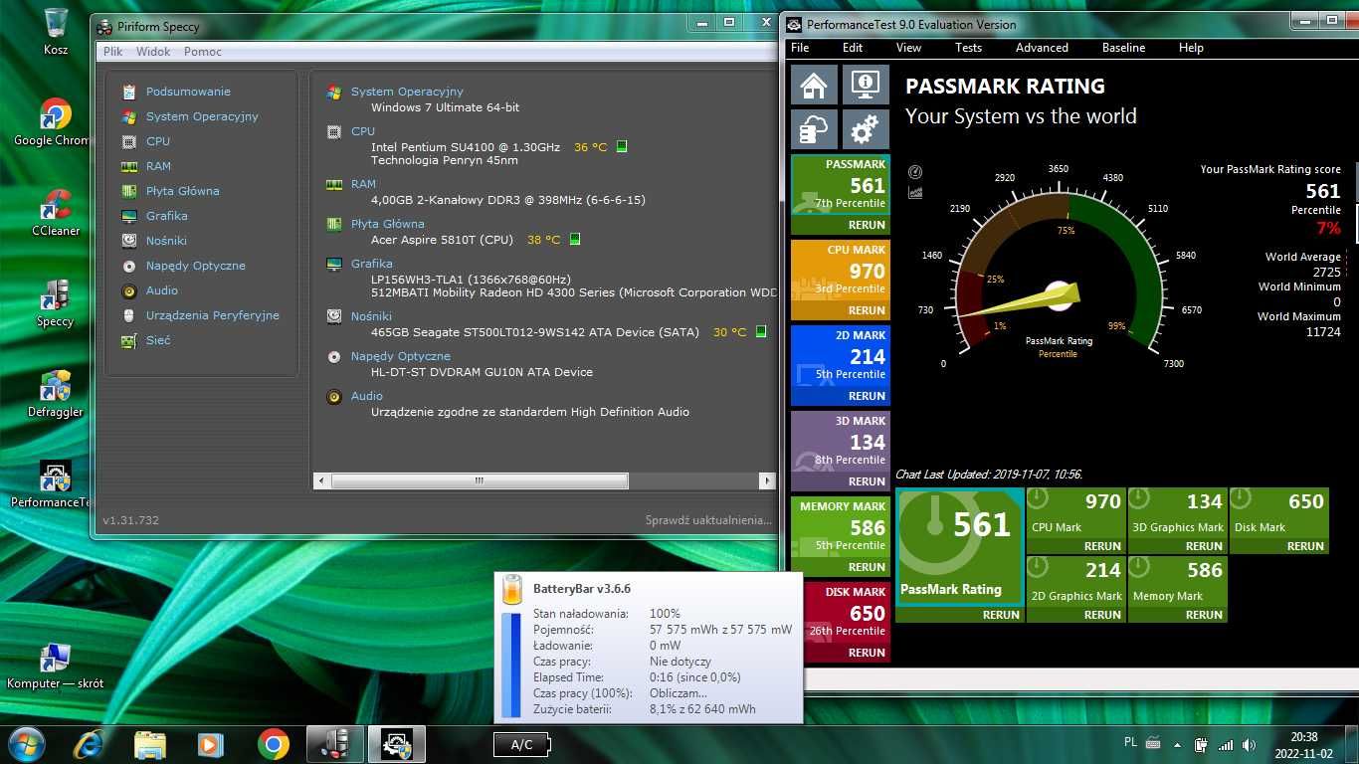Viewport: 1359px width, 764px height.
Task: Select Podsumowanie in Speccy sidebar
Action: tap(188, 92)
